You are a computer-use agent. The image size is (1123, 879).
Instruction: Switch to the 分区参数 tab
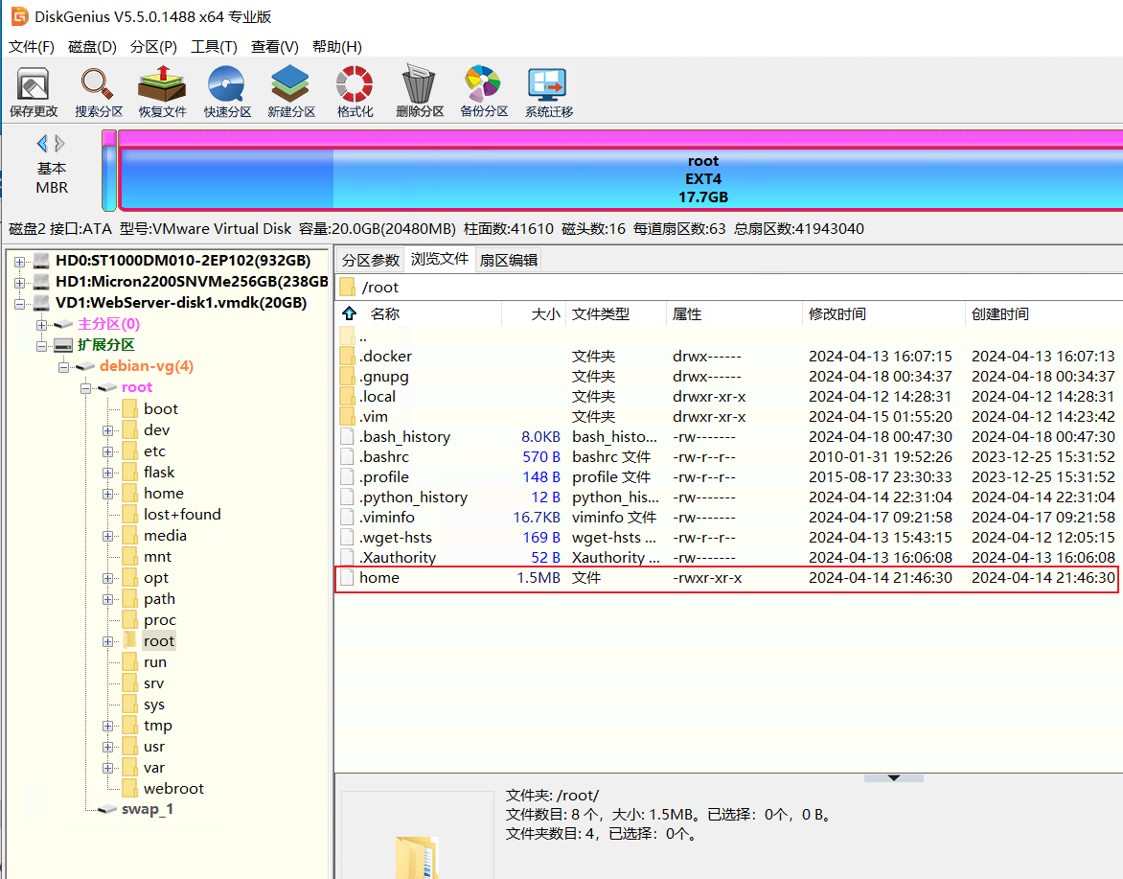coord(370,260)
